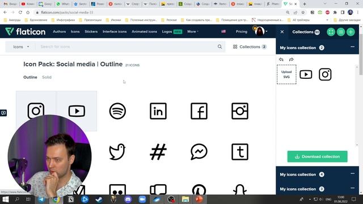Open the Stickers menu item
363x204 pixels.
[91, 32]
